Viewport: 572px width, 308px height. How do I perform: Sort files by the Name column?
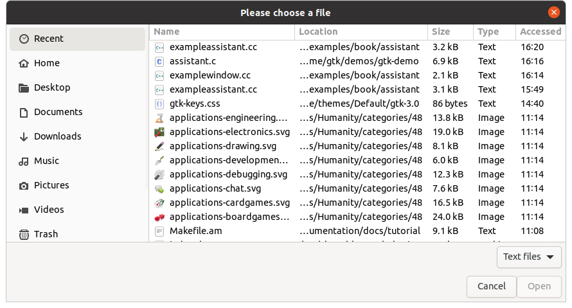(222, 32)
